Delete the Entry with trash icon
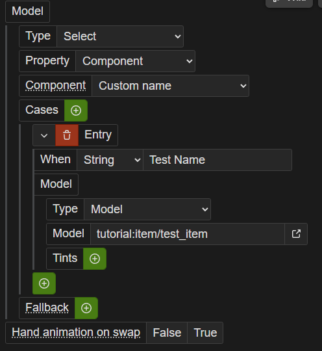The image size is (322, 351). [67, 135]
